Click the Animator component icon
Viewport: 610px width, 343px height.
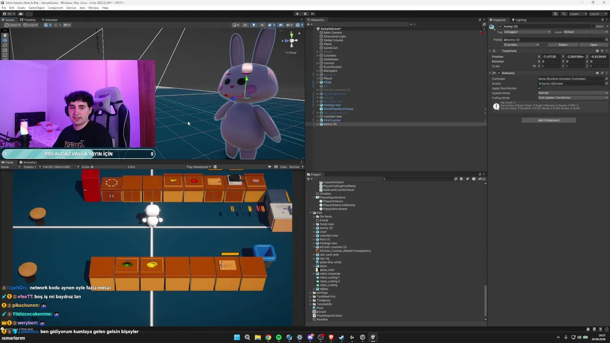[494, 73]
